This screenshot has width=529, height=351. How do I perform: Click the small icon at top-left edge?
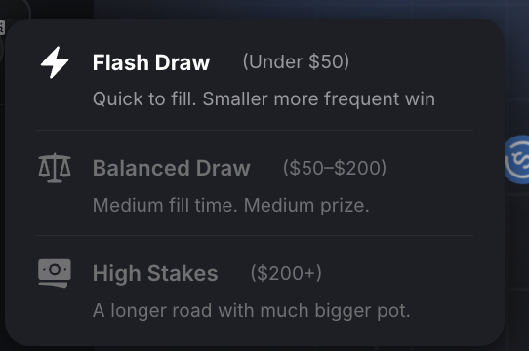2,27
